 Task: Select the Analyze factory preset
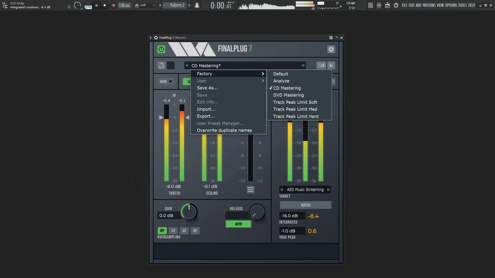click(x=299, y=81)
